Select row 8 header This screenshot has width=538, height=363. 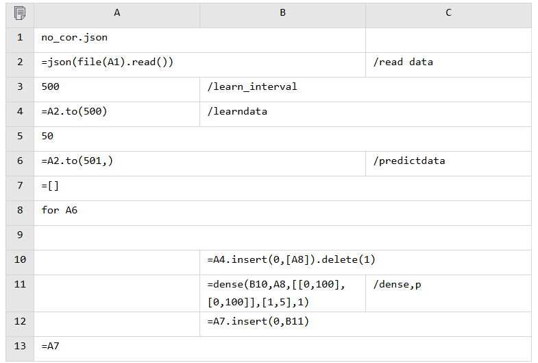(x=20, y=211)
